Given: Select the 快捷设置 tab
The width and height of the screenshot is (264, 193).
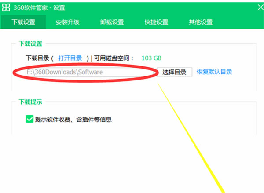Looking at the screenshot, I should pos(156,22).
